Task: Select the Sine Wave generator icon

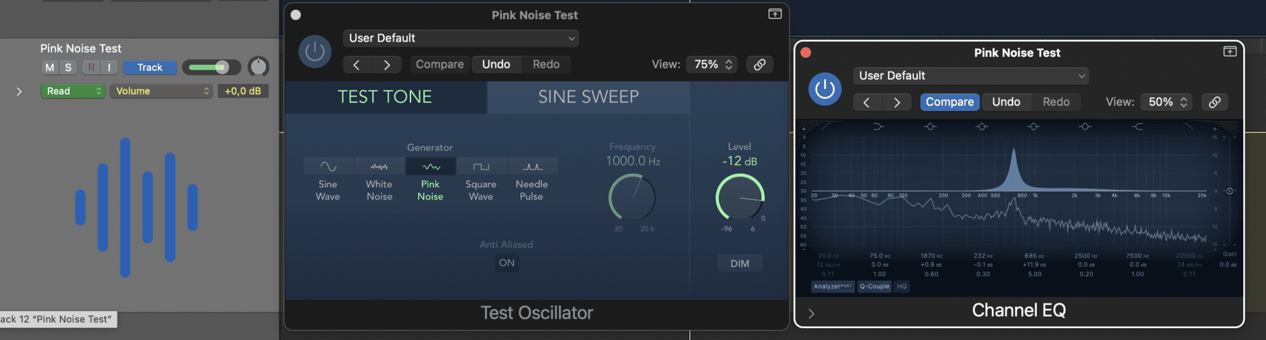Action: tap(328, 167)
